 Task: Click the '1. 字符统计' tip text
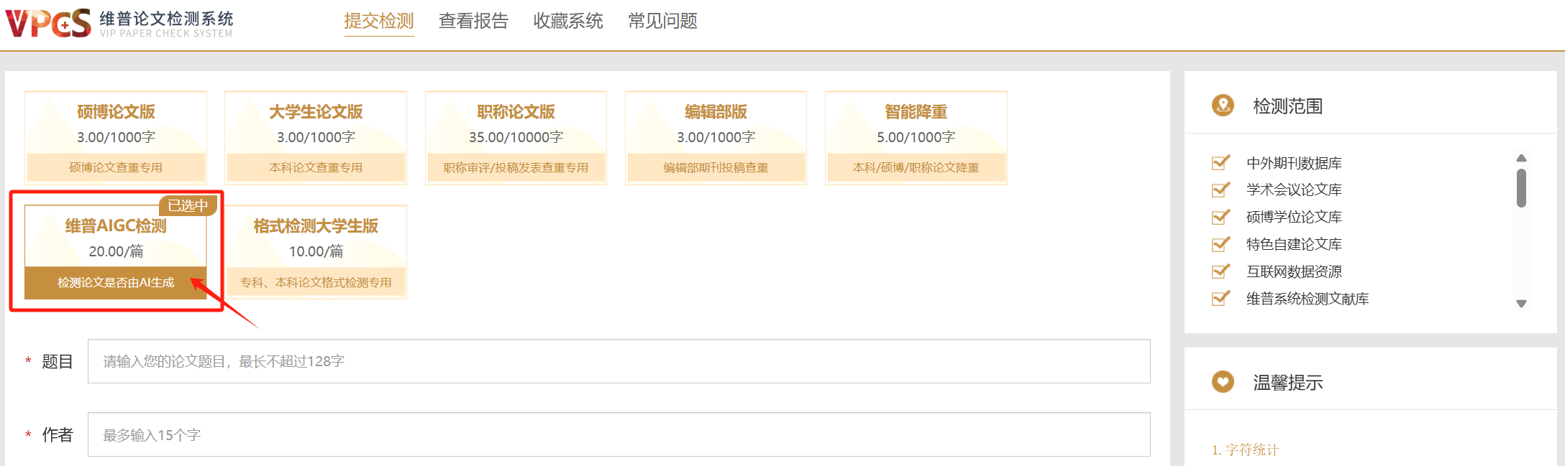1245,449
